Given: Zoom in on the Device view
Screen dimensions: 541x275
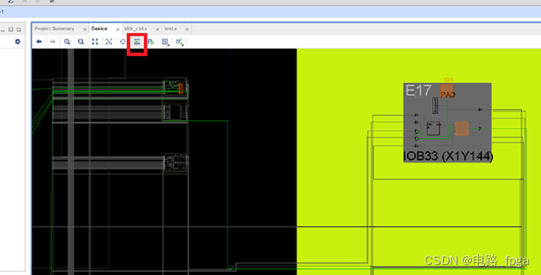Looking at the screenshot, I should tap(67, 42).
